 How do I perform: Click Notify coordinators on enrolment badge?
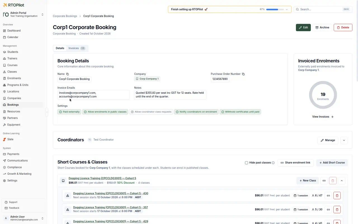pyautogui.click(x=196, y=112)
